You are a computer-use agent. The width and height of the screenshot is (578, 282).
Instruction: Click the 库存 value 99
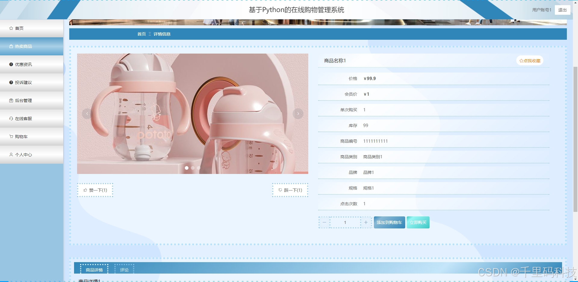365,126
